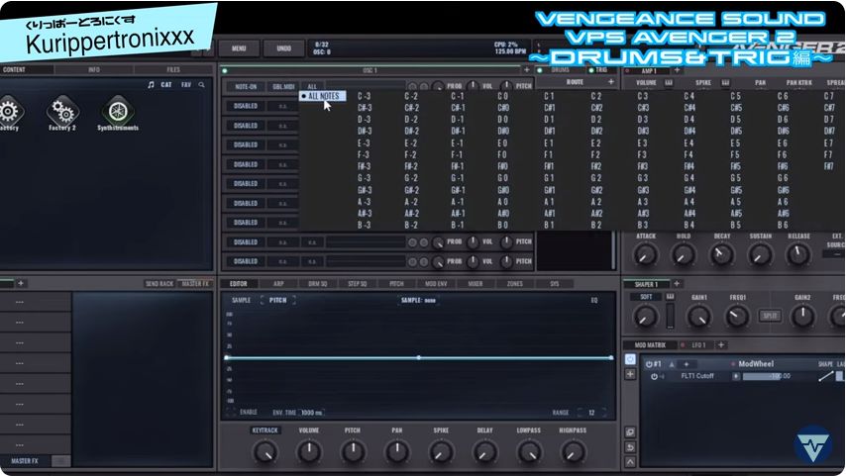The height and width of the screenshot is (476, 846).
Task: Select ALL NOTES in the note menu
Action: tap(323, 96)
